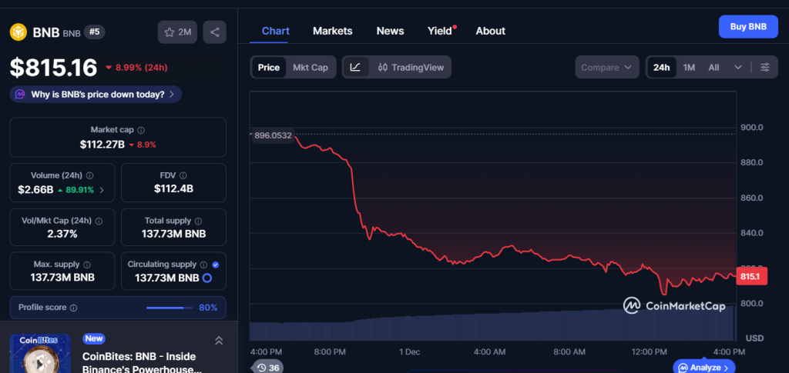Open chart settings sliders icon

coord(765,68)
